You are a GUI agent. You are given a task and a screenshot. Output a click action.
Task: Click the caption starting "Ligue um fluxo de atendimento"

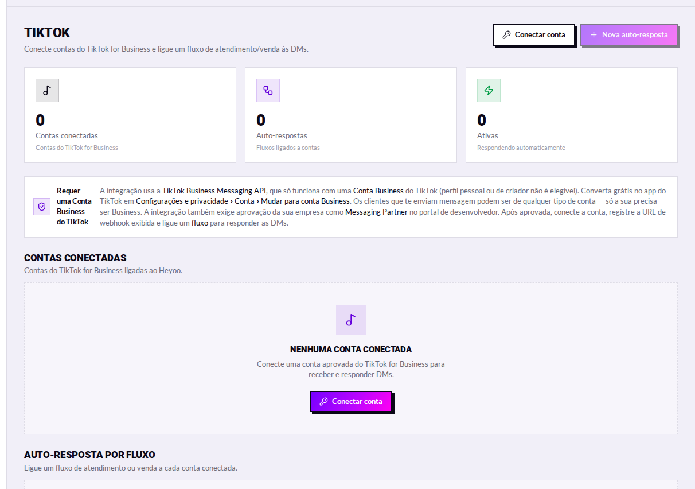(x=131, y=468)
